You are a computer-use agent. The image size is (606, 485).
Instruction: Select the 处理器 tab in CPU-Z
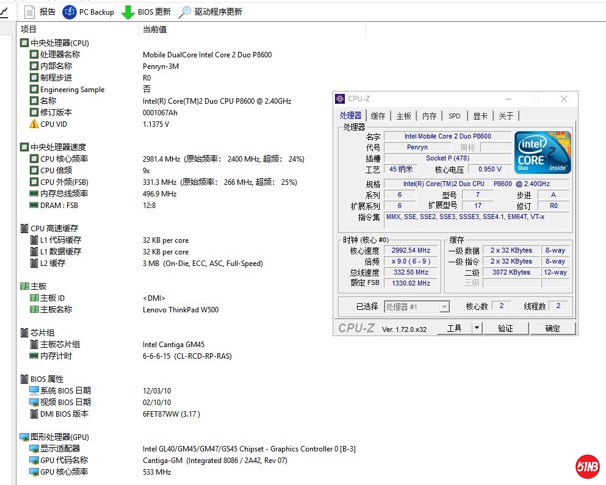(x=350, y=115)
